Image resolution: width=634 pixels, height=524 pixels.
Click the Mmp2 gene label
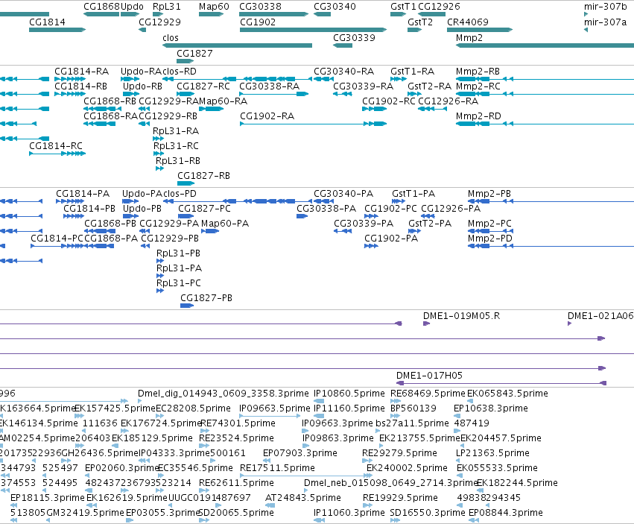click(469, 37)
